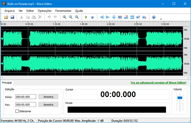The image size is (191, 123).
Task: Open the Arquivo menu
Action: tap(10, 11)
